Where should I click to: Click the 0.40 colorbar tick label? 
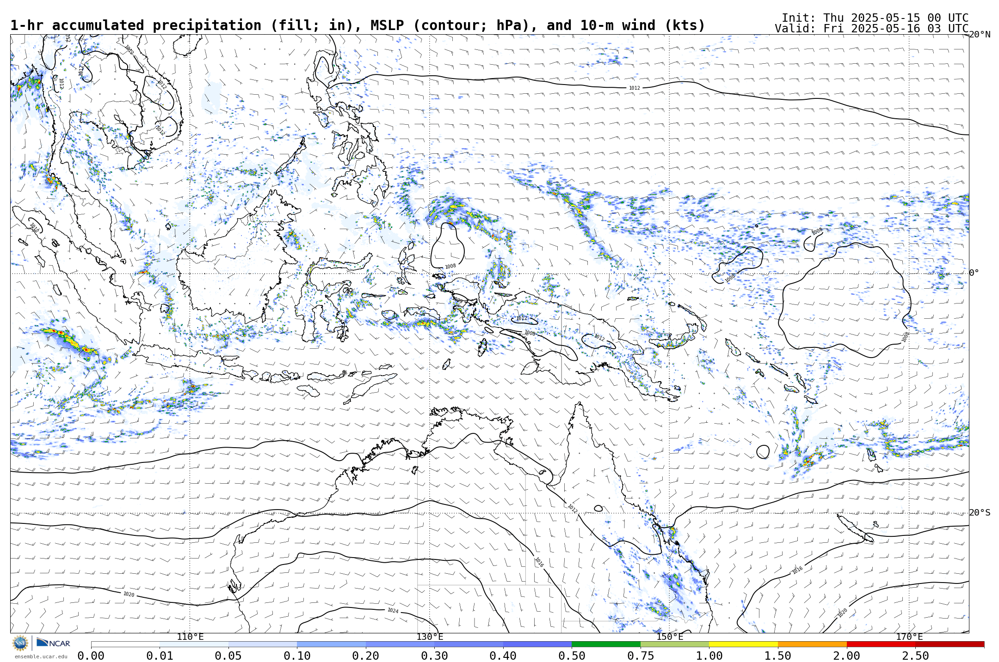pyautogui.click(x=503, y=656)
